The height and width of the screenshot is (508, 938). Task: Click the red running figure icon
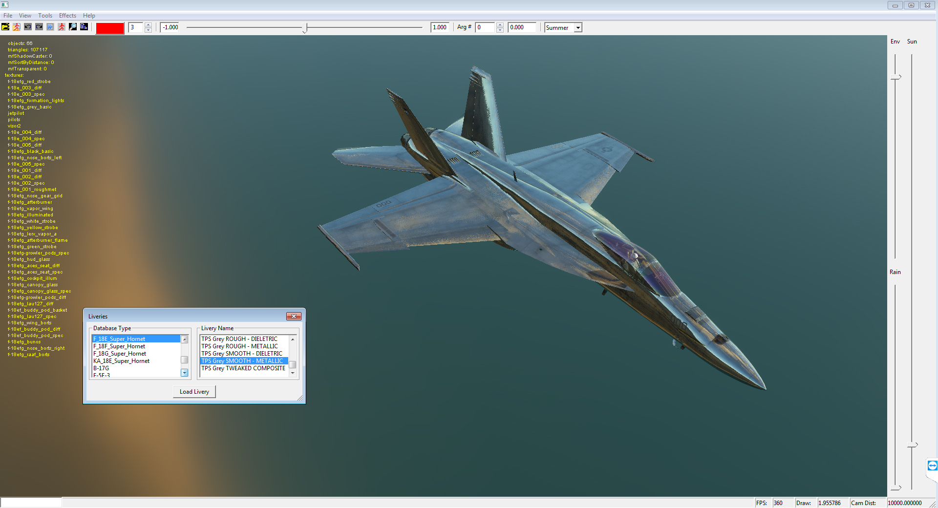(62, 27)
